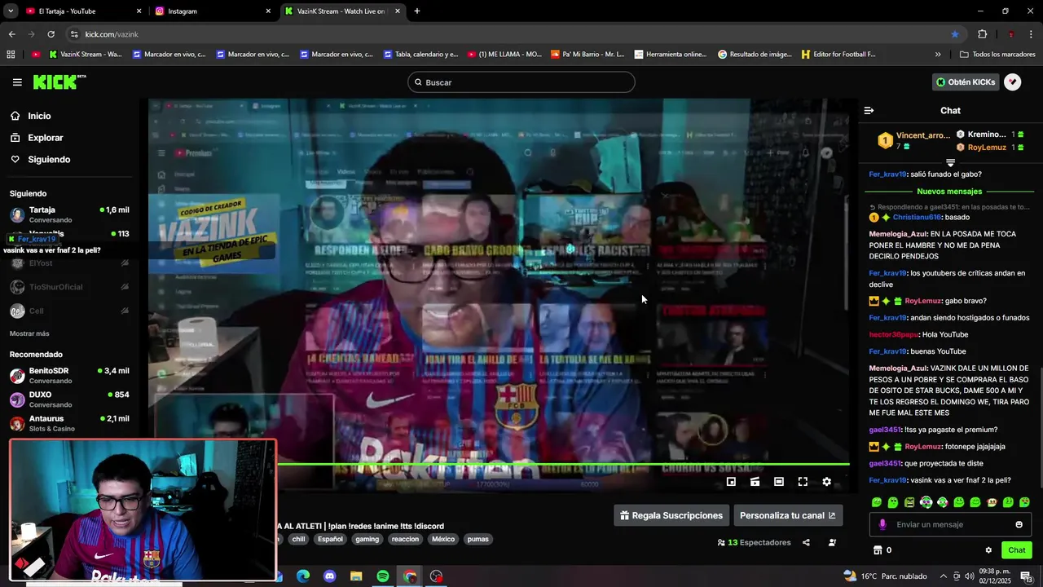
Task: Open the tab search dropdown arrow
Action: click(x=11, y=11)
